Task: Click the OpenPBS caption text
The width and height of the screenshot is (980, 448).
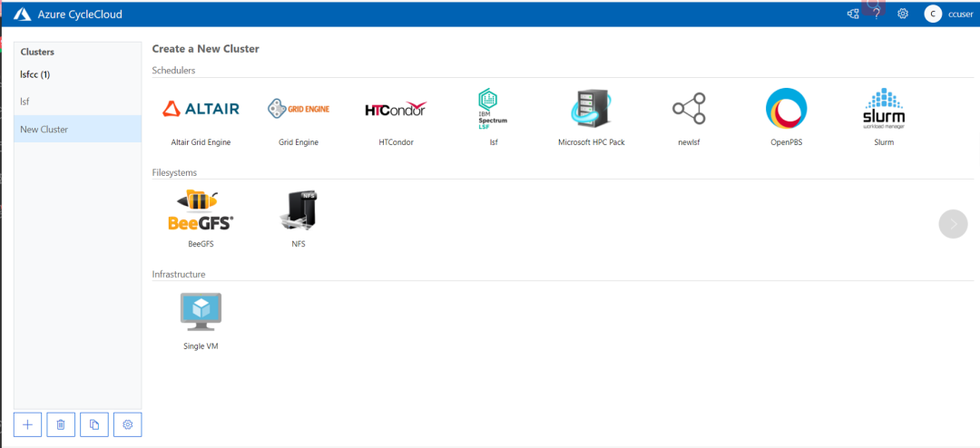Action: [x=786, y=141]
